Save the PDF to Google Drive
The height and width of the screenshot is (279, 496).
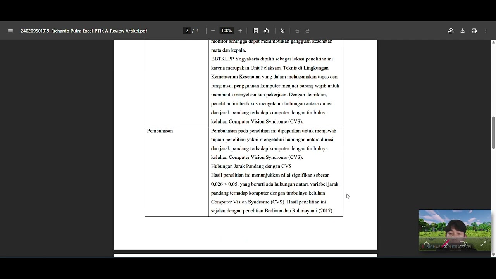pyautogui.click(x=451, y=31)
